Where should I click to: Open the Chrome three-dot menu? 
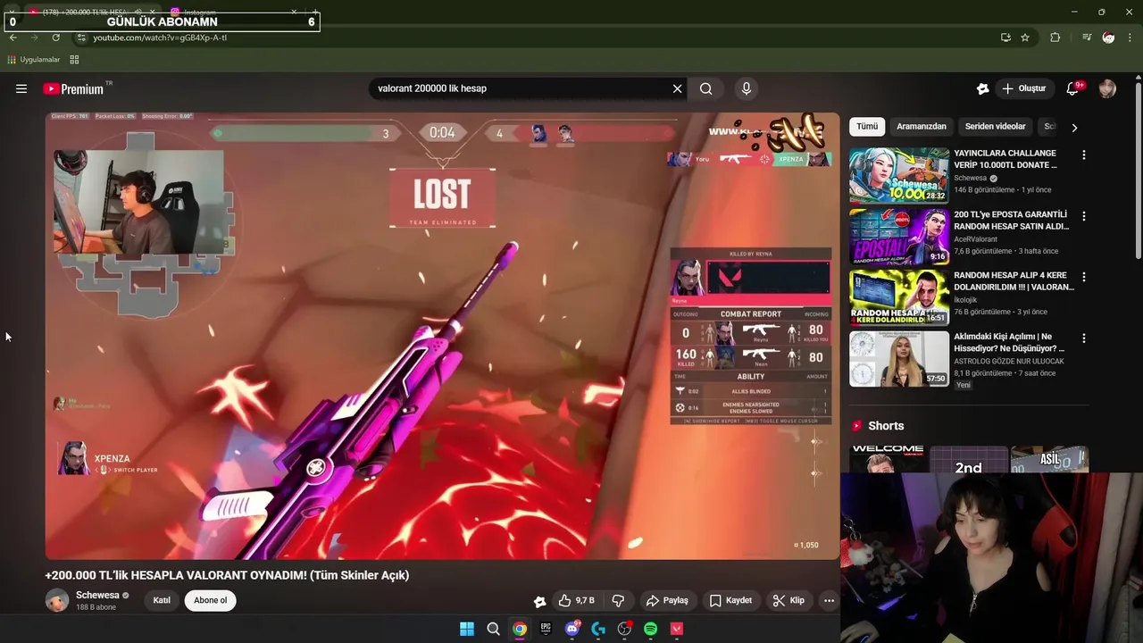click(1130, 38)
